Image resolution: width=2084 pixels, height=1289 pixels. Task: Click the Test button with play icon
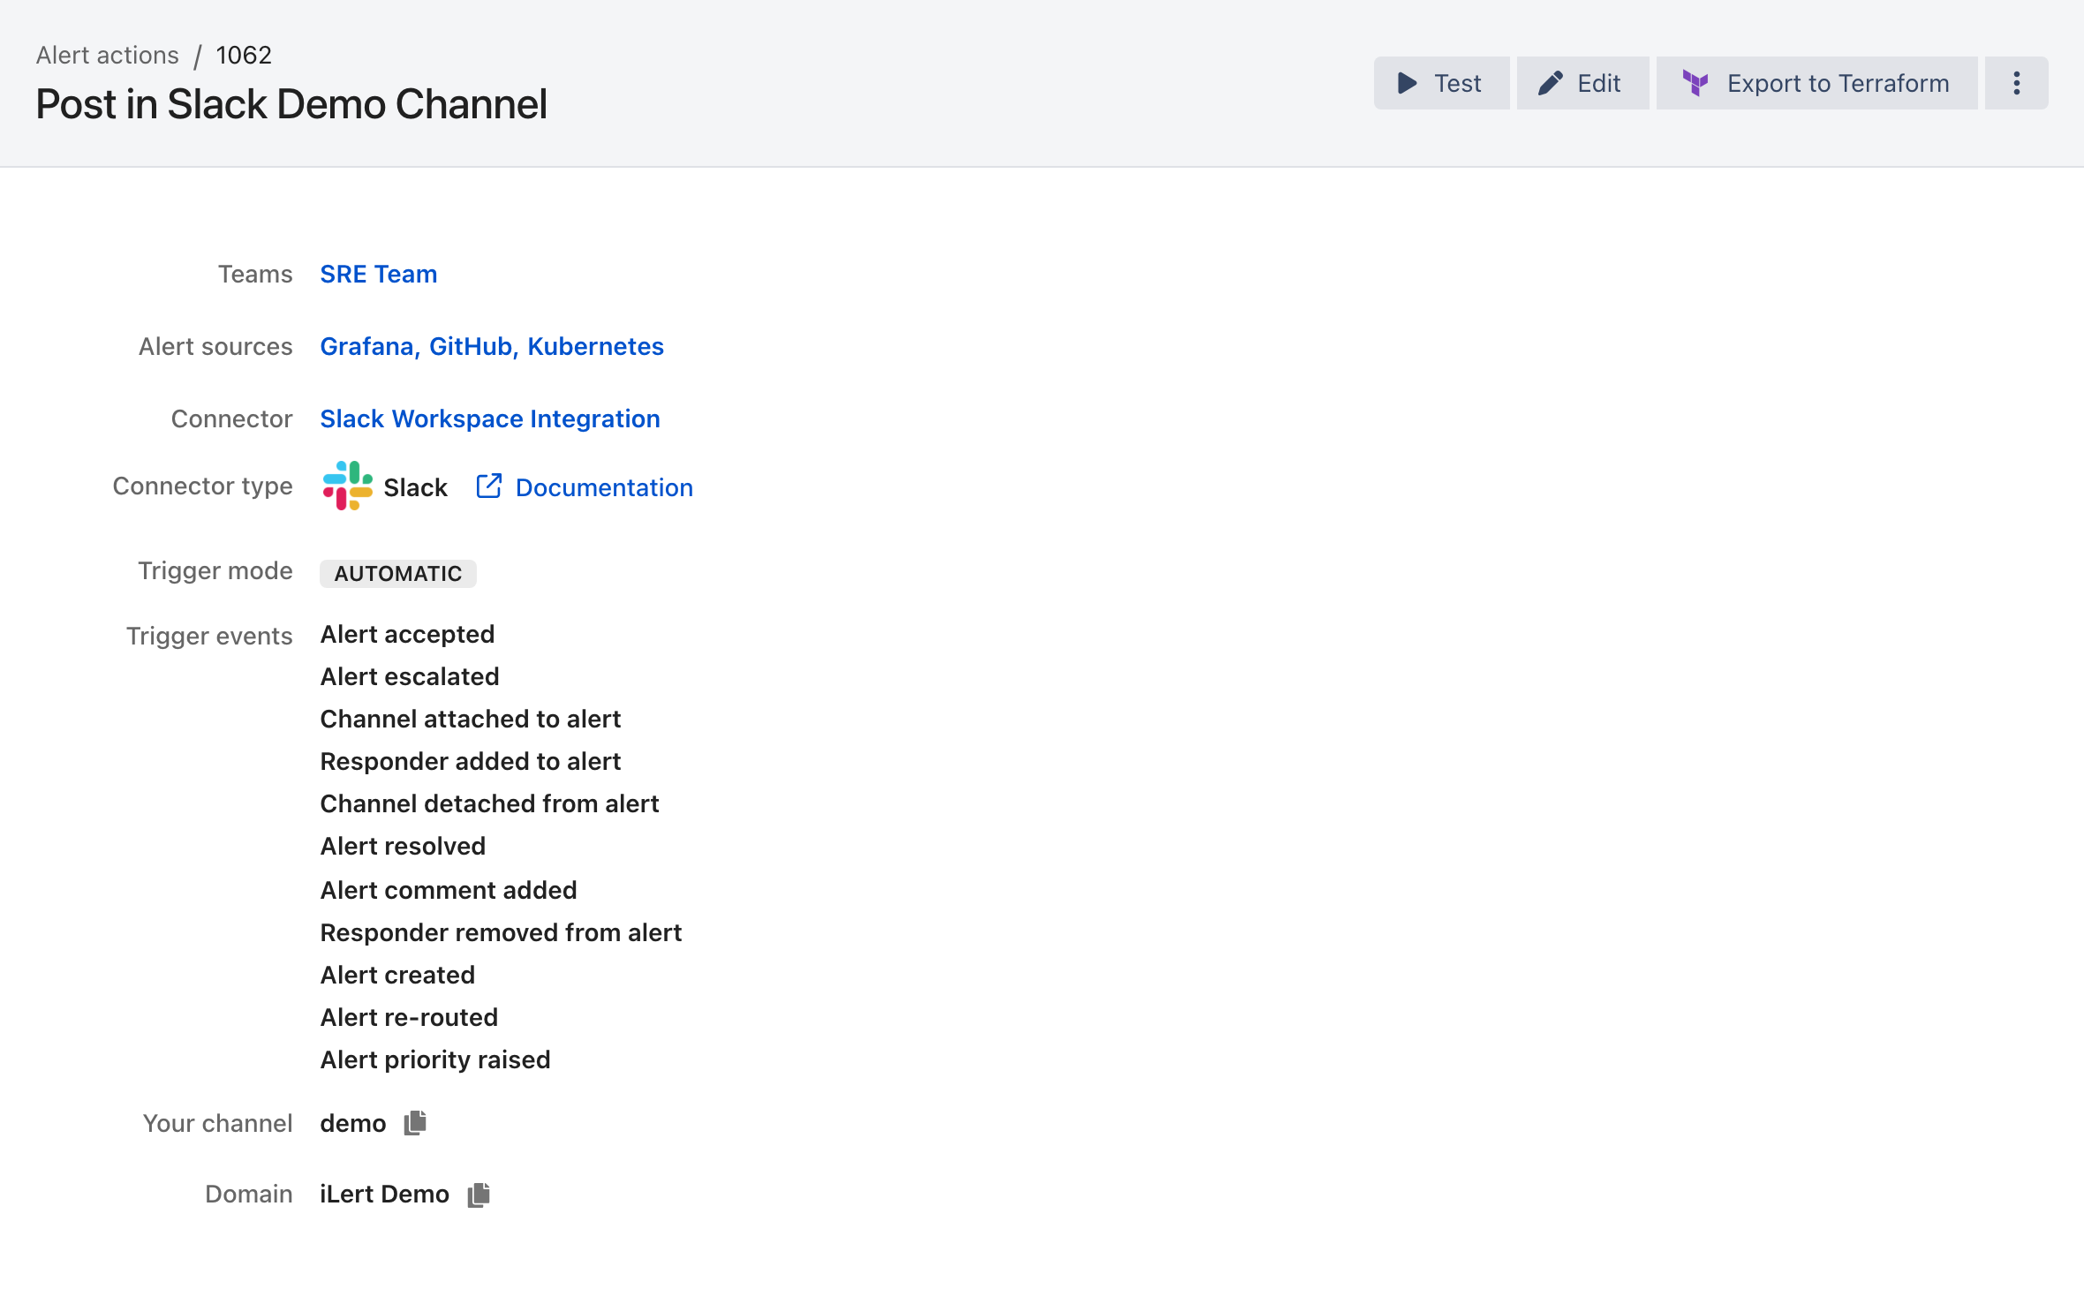[x=1441, y=83]
